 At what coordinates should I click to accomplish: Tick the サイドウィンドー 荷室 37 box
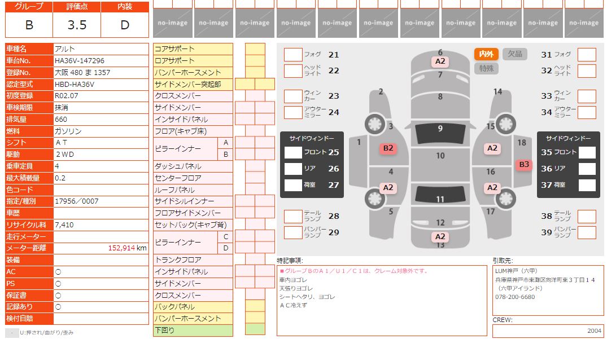click(x=587, y=185)
